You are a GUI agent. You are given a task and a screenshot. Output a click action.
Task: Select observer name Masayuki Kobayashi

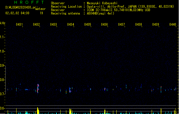point(102,3)
